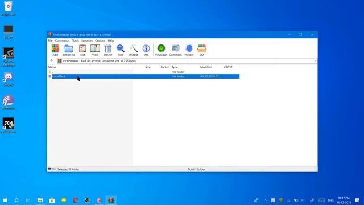The image size is (364, 205).
Task: Open the Commands menu
Action: point(62,40)
